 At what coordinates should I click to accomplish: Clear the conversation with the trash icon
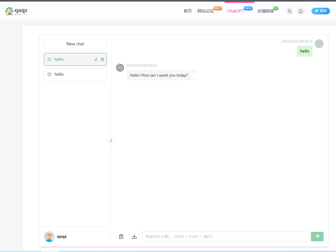[121, 236]
